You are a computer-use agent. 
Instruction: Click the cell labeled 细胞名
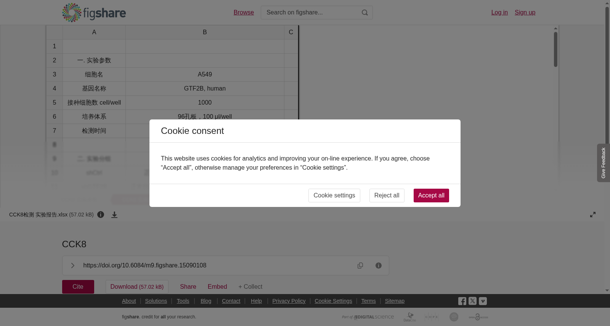point(94,75)
